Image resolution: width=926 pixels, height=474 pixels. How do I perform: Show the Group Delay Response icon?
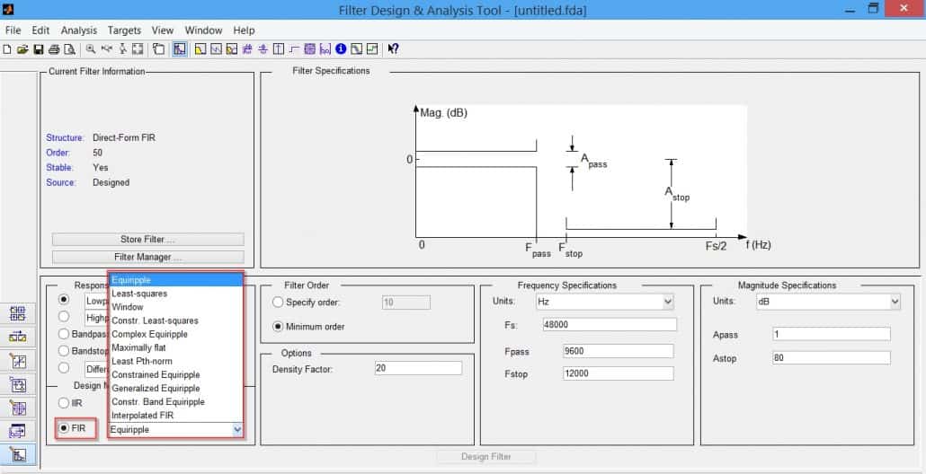tap(247, 49)
